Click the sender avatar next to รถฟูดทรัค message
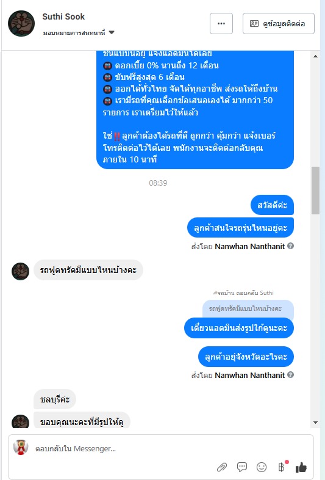 point(21,271)
